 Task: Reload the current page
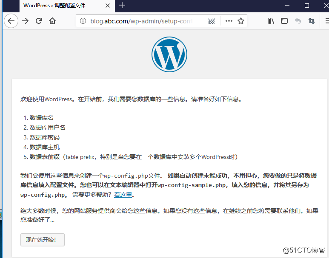39,21
